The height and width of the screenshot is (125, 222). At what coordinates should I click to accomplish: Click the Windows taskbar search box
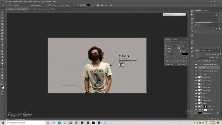click(x=25, y=123)
